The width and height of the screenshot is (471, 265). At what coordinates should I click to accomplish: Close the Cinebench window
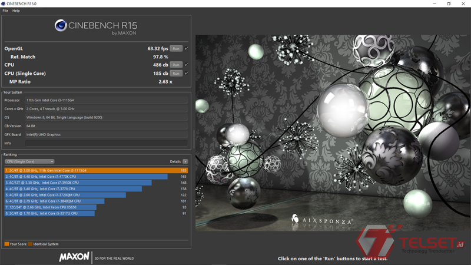463,4
